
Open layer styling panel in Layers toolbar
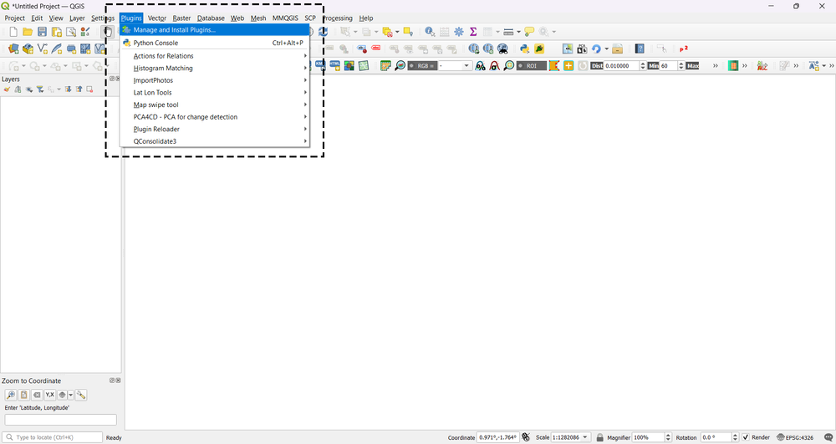click(7, 89)
